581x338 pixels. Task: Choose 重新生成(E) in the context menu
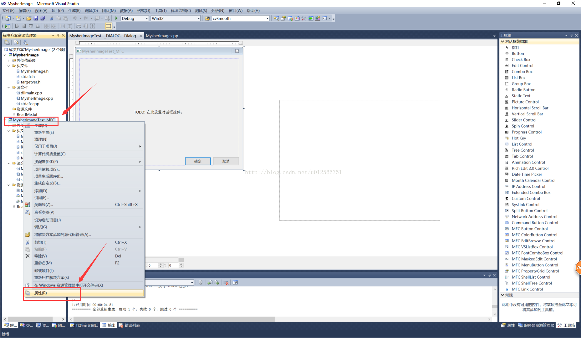[84, 133]
